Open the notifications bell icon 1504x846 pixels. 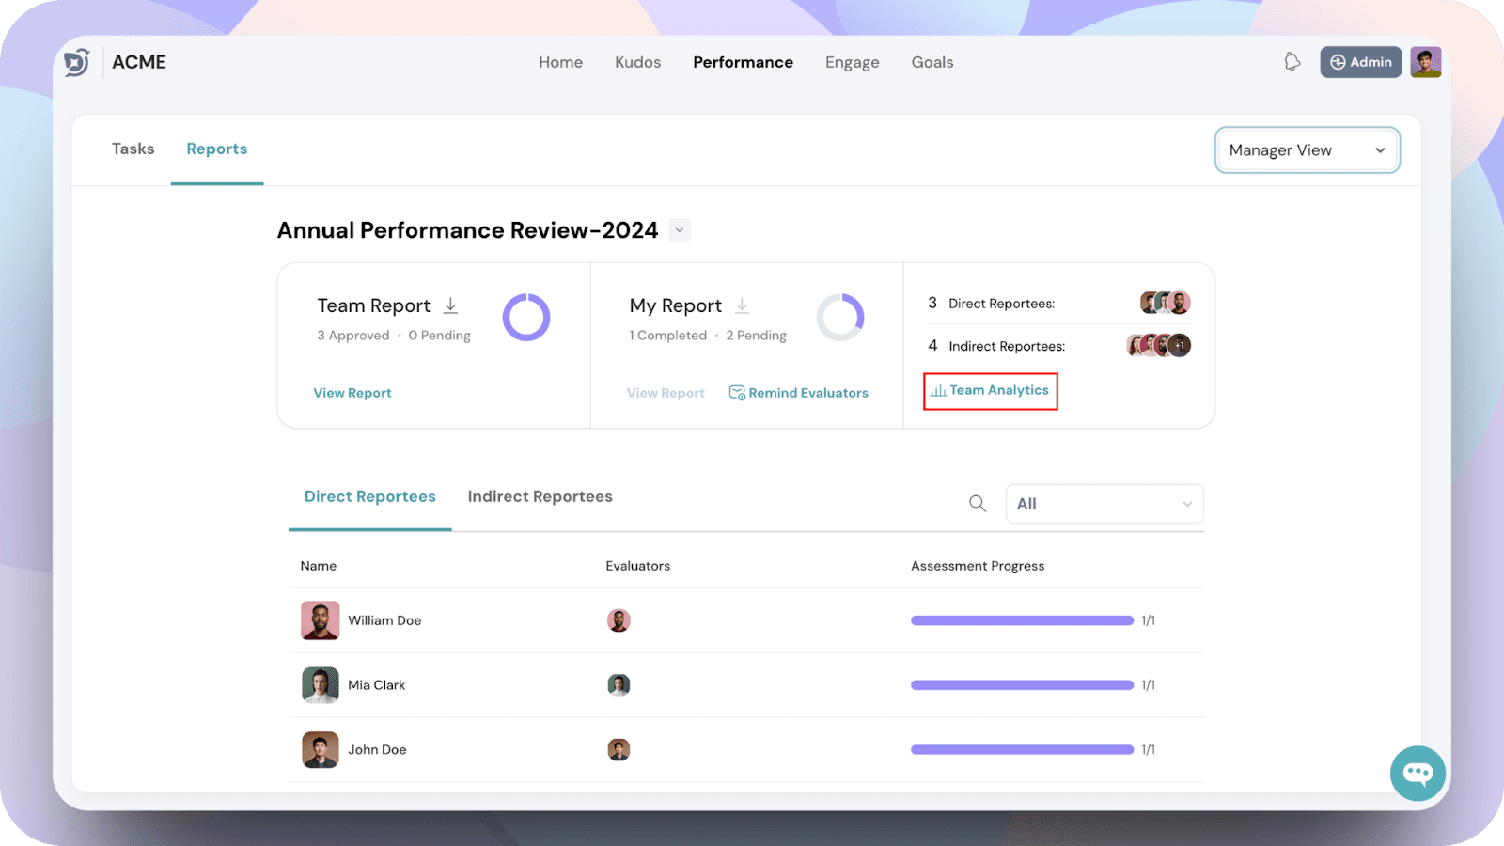coord(1292,62)
